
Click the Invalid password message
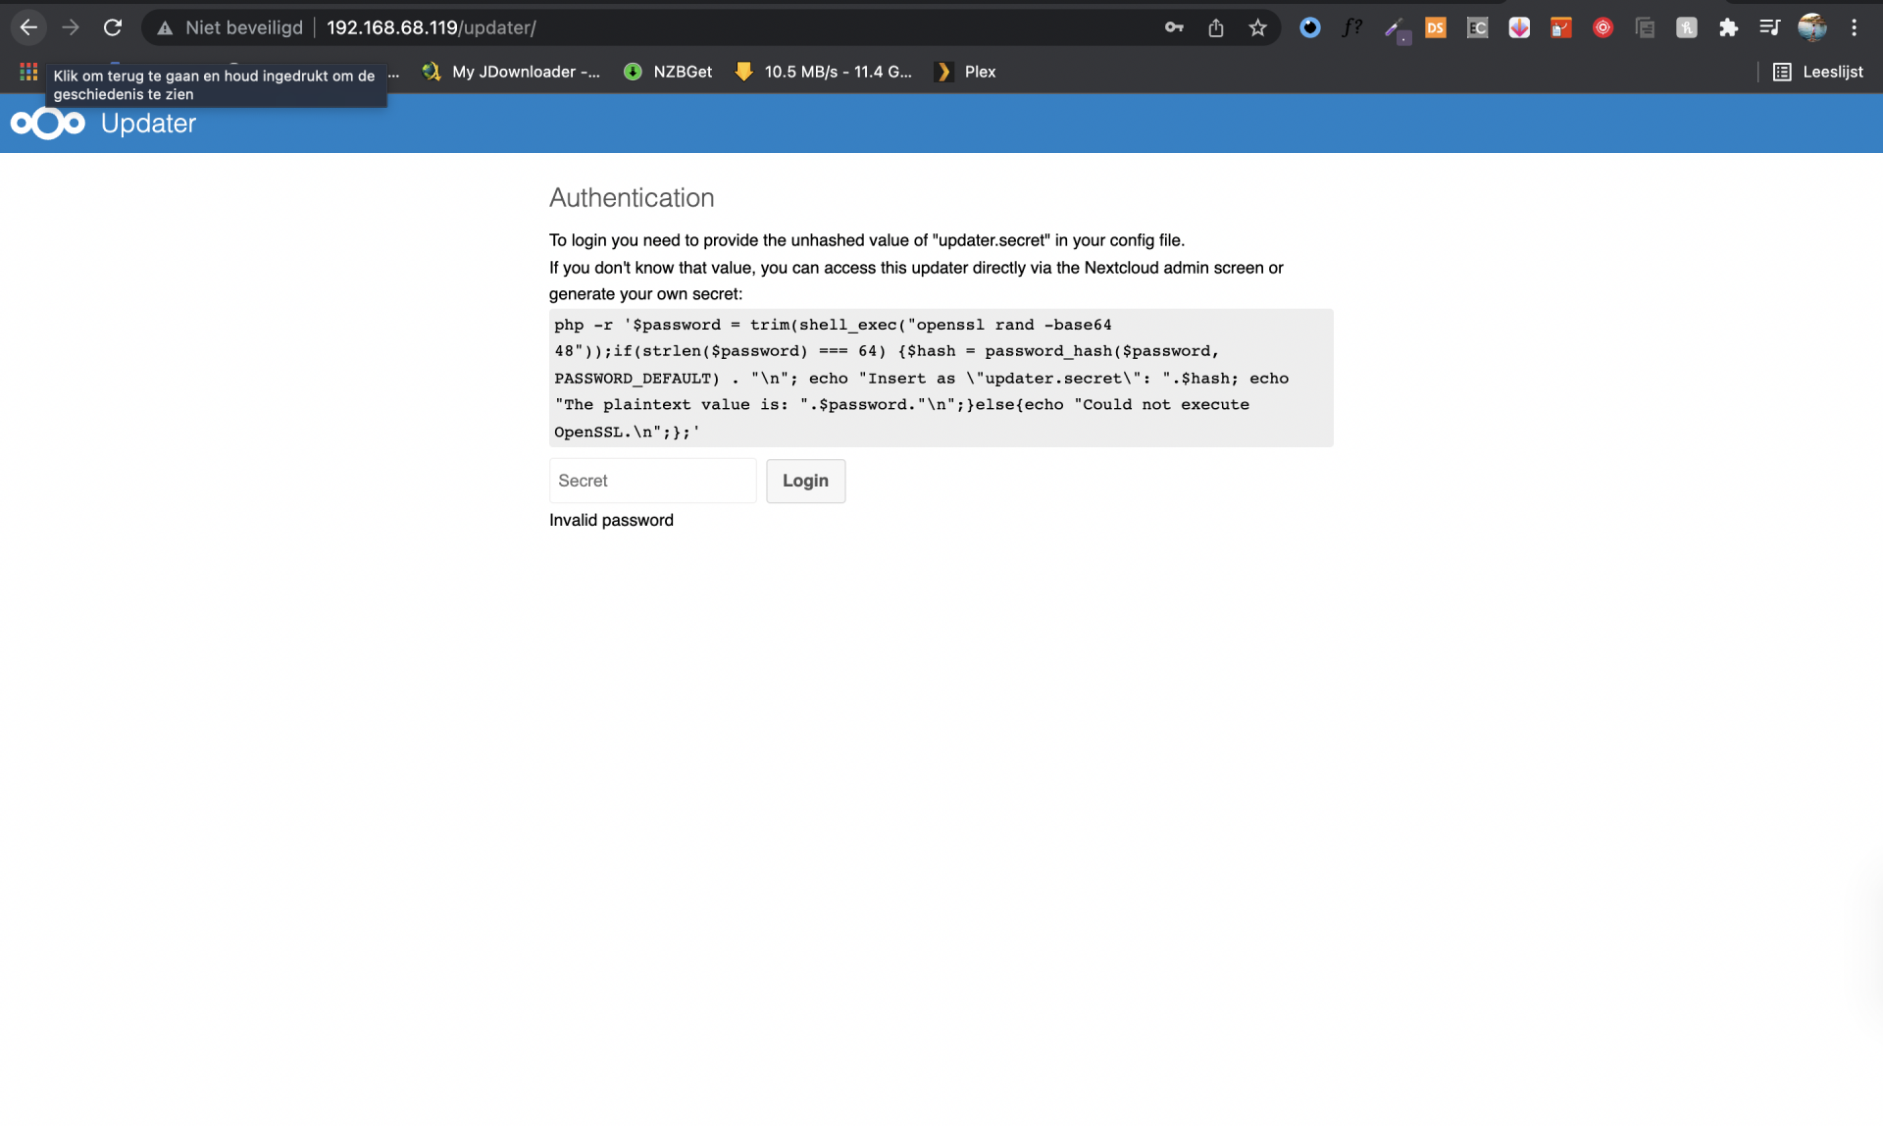[x=611, y=520]
